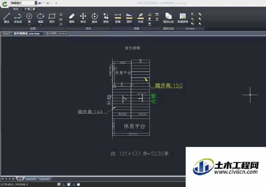Toggle the third status bar square icon
The width and height of the screenshot is (266, 187).
69,184
